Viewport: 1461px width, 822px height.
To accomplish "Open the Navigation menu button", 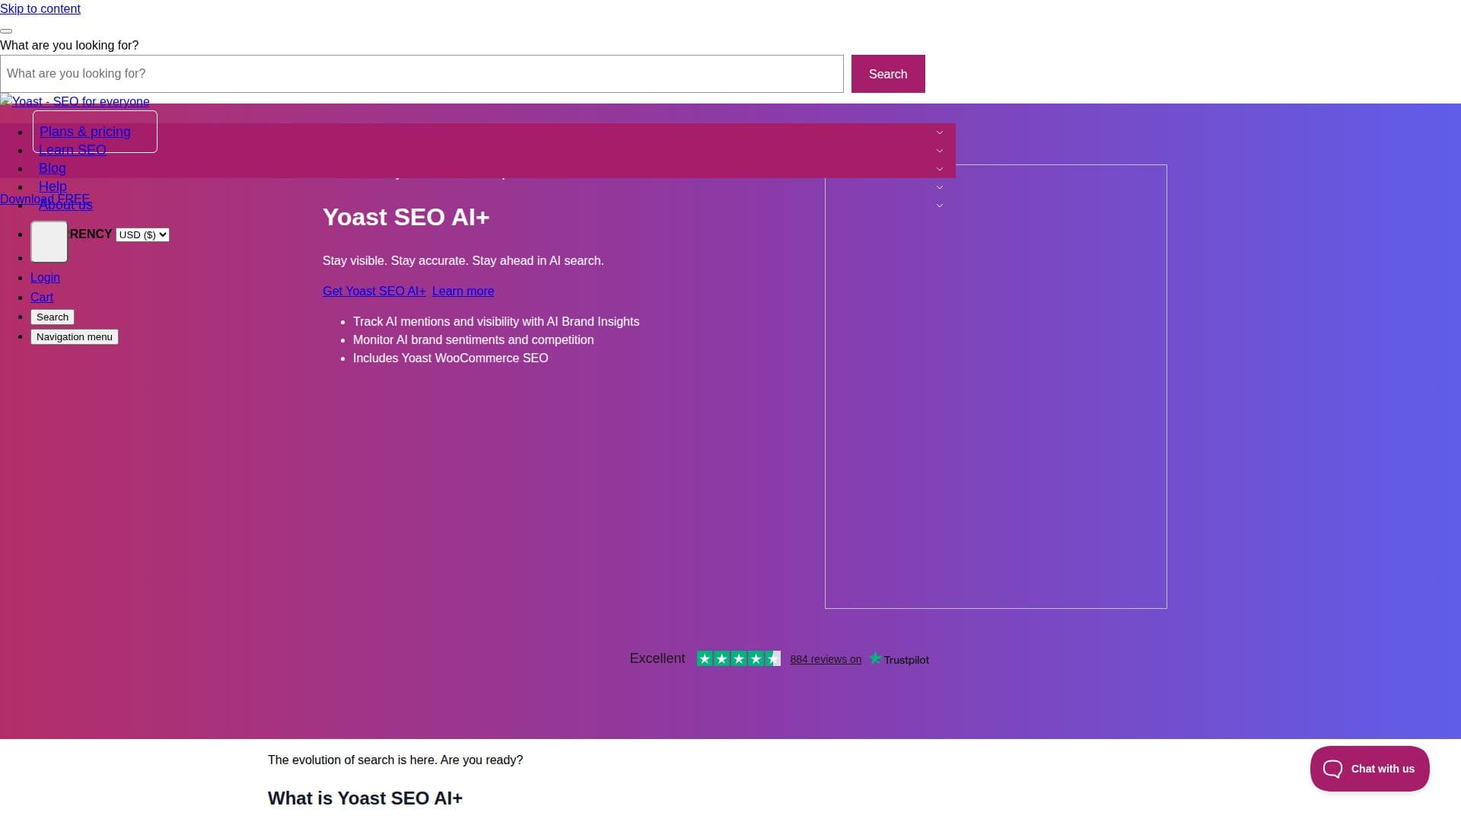I will (x=75, y=337).
